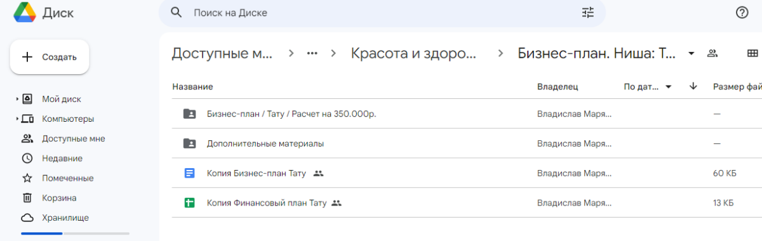This screenshot has width=762, height=241.
Task: Focus the Поиск на Диске search field
Action: [382, 13]
